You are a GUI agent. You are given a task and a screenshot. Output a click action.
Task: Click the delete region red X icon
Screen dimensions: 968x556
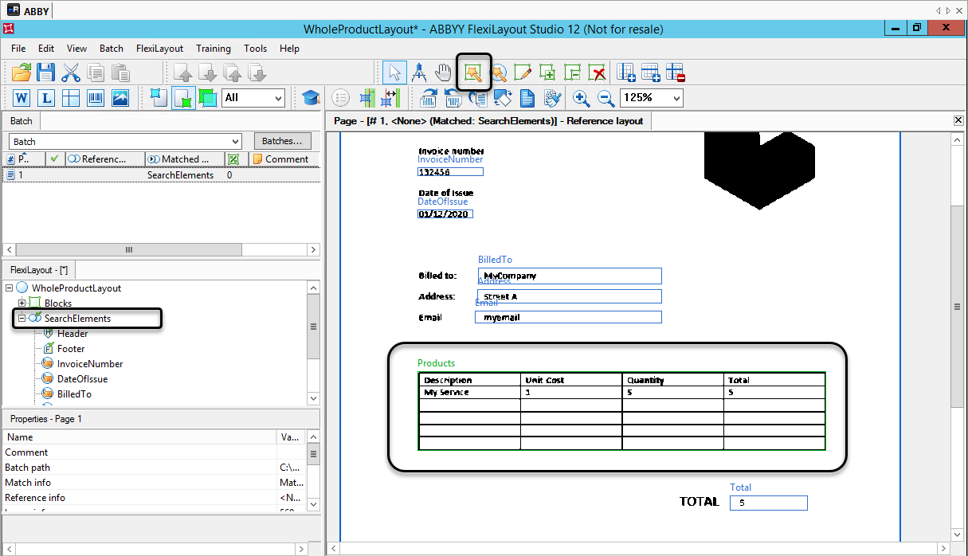(x=597, y=72)
